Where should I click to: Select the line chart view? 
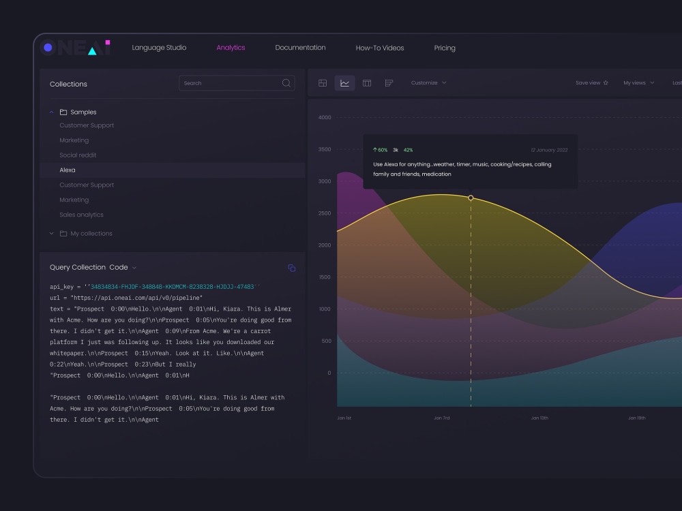pyautogui.click(x=345, y=83)
